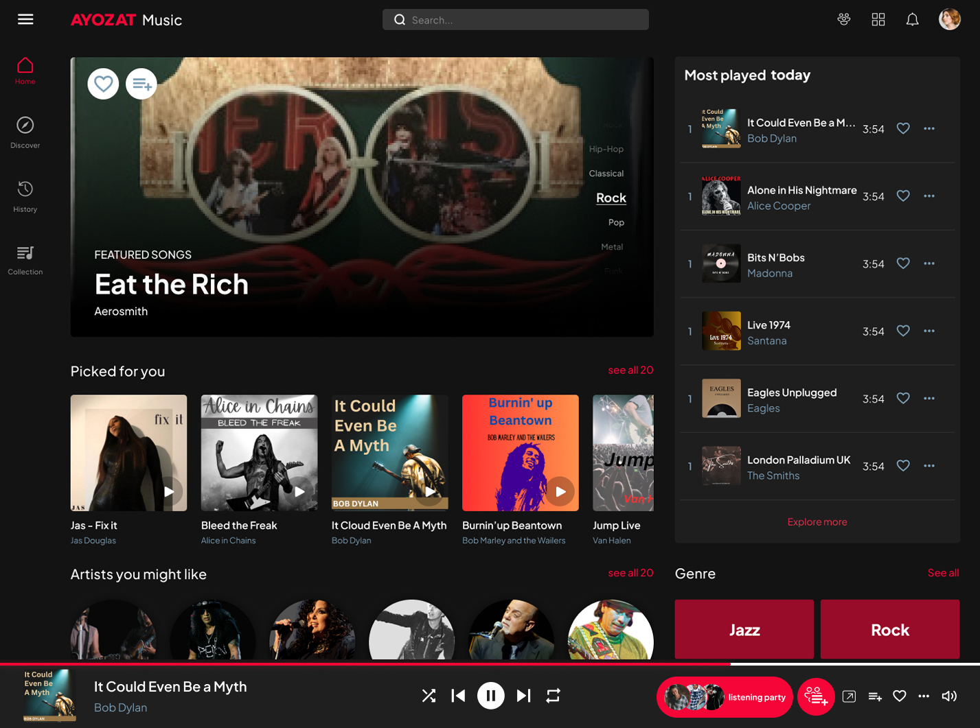This screenshot has height=728, width=980.
Task: Open more options for Alice Cooper row
Action: (929, 196)
